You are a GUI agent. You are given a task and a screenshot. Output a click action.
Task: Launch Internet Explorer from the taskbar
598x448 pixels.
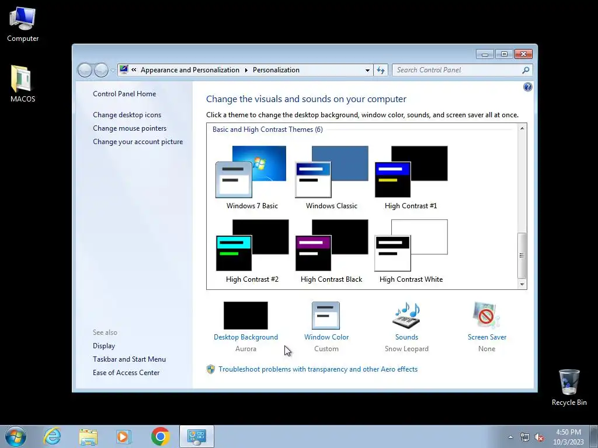point(52,436)
